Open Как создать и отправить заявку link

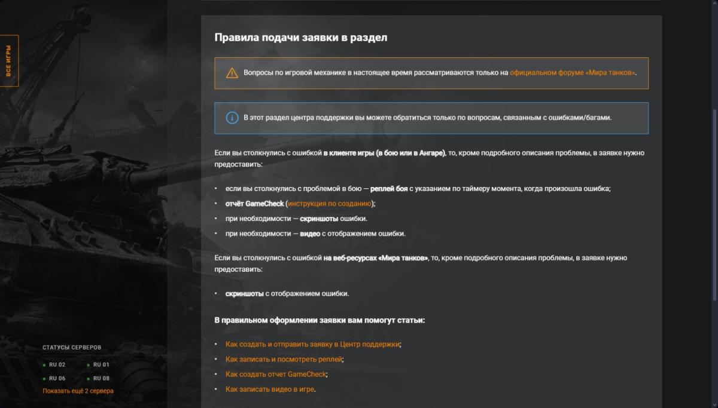(312, 345)
